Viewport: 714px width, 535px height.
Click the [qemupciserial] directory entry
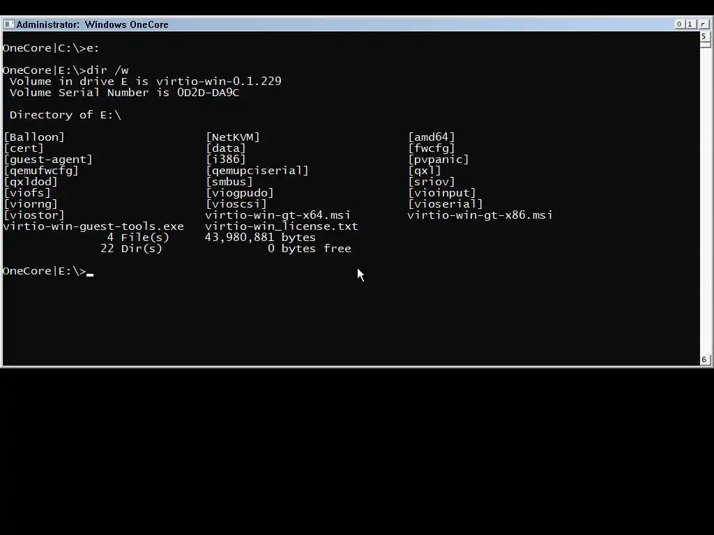(257, 171)
